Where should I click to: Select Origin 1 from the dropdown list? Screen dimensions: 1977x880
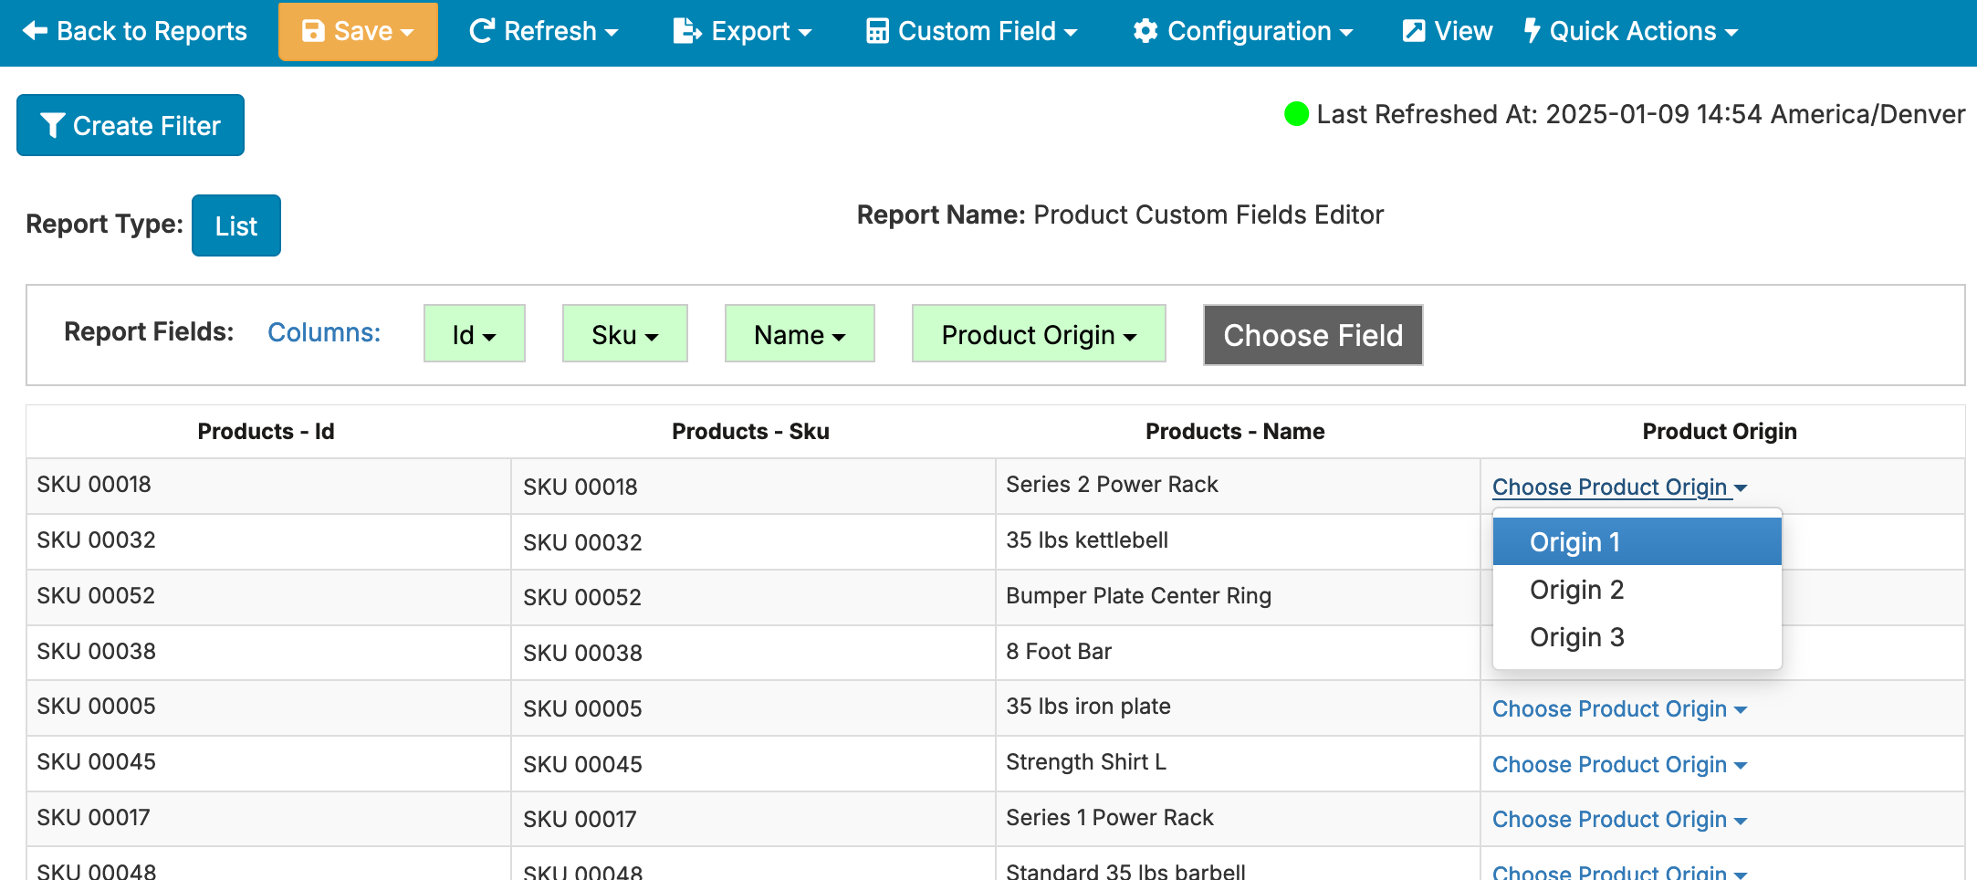tap(1574, 542)
